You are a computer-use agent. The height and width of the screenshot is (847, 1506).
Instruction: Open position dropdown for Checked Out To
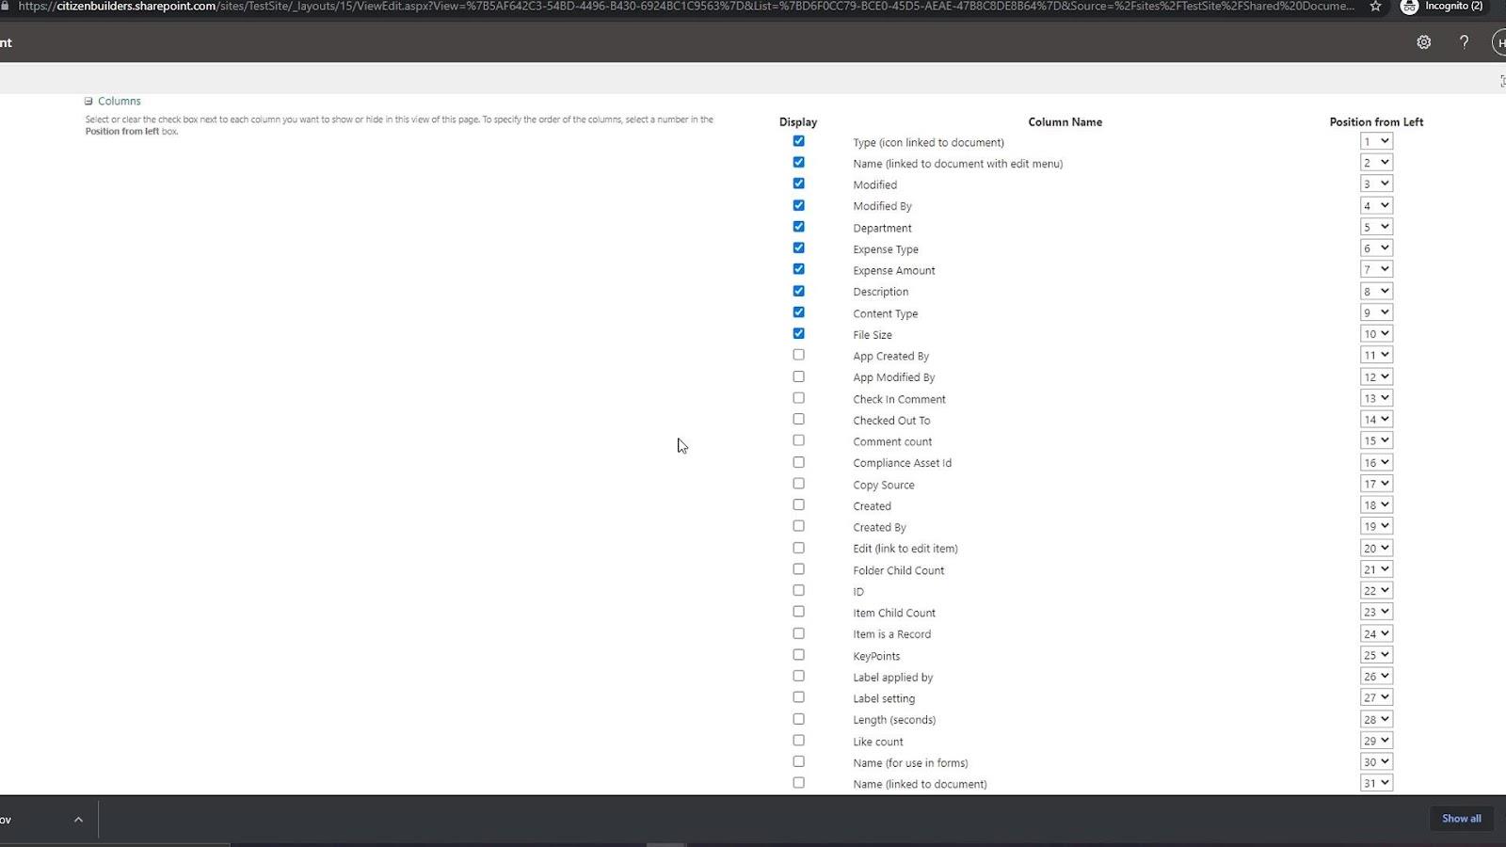(1376, 420)
